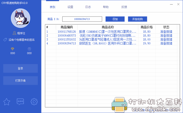
Task: Click the 000 count under the gift
Action: 29,53
